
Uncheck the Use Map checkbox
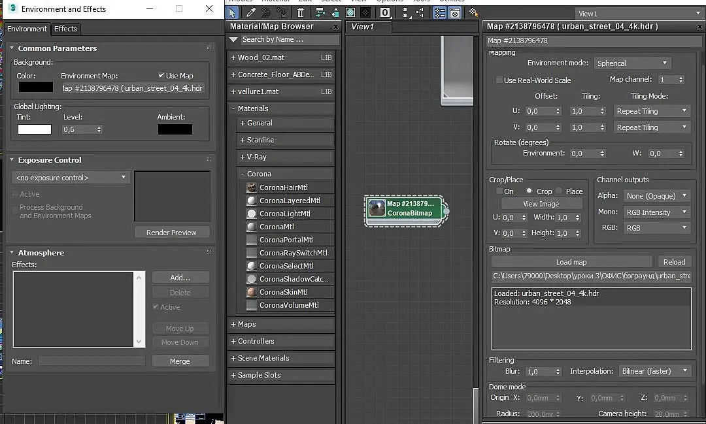coord(161,76)
